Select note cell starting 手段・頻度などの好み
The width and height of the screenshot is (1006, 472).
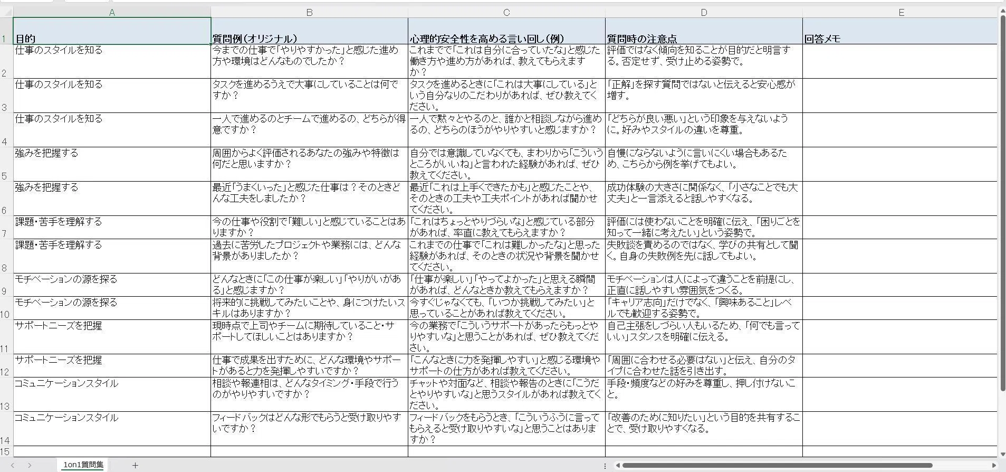coord(704,394)
